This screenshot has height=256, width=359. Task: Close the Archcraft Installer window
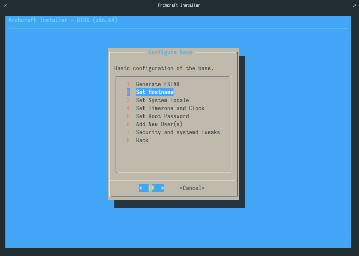[5, 6]
